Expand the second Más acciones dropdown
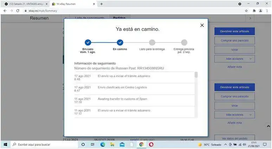 click(234, 115)
